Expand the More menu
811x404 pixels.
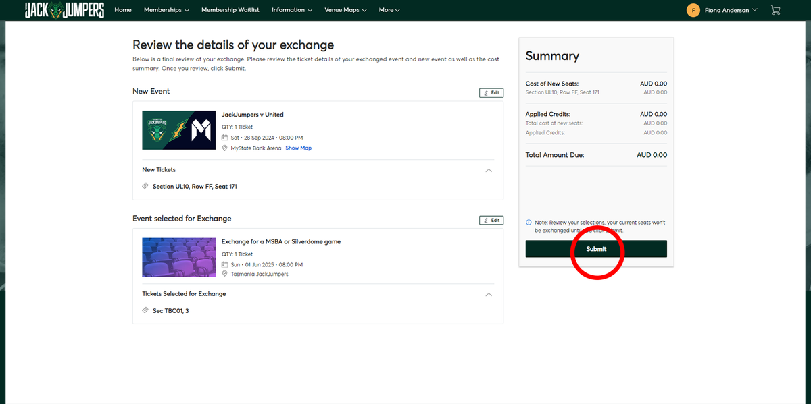point(389,10)
